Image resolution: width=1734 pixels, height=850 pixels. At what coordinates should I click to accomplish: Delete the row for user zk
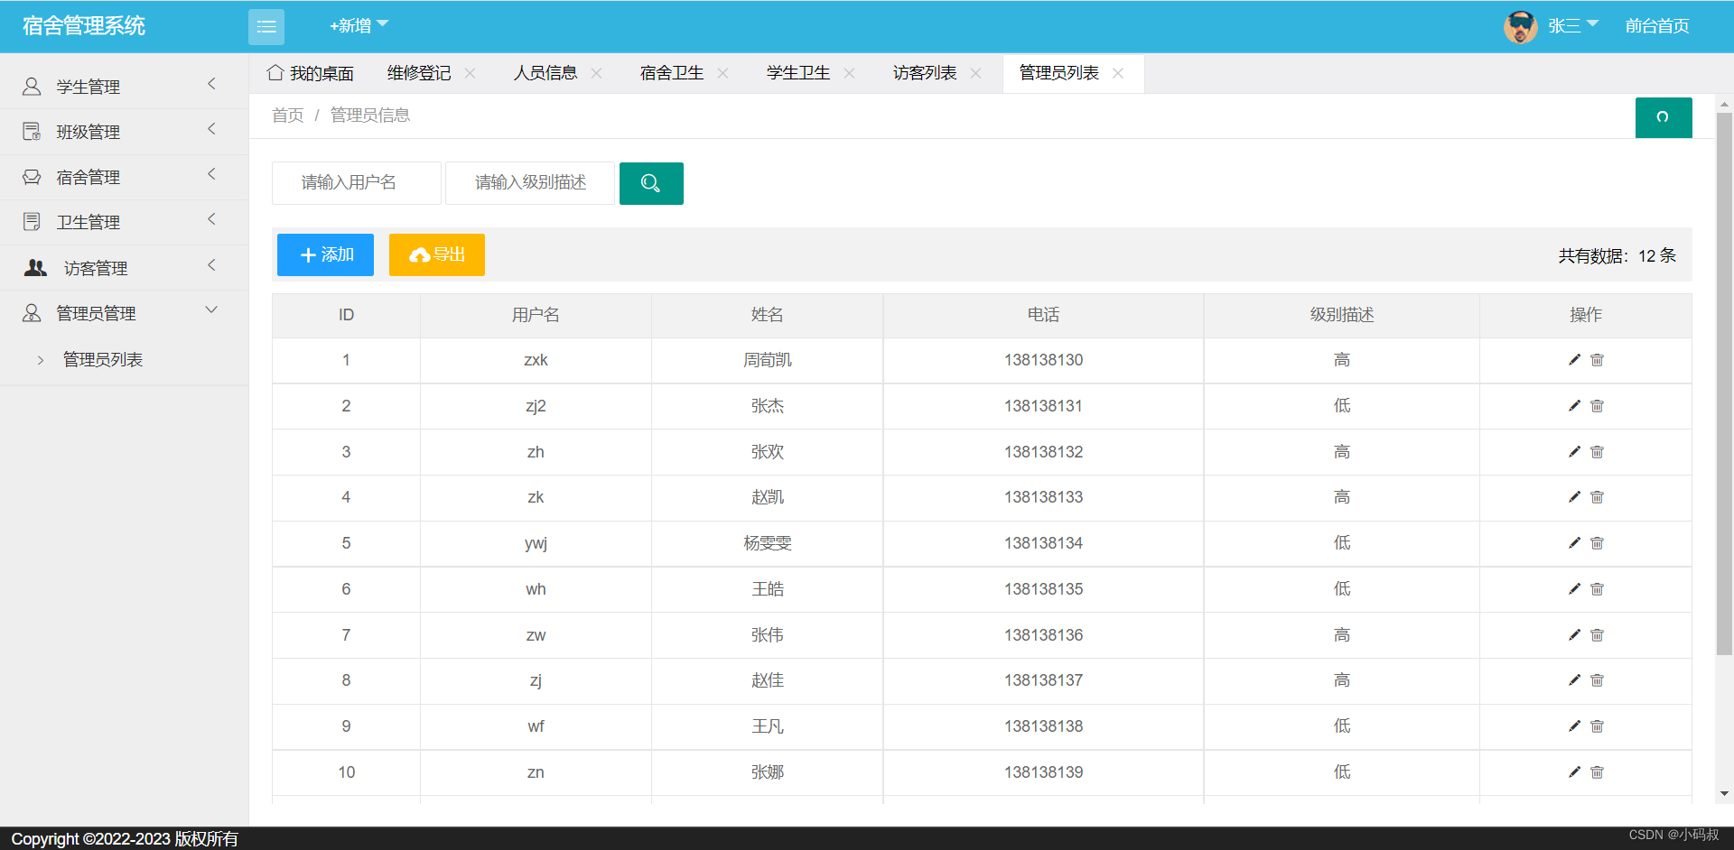[1597, 497]
